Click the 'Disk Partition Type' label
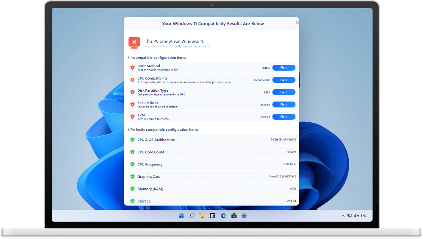 153,91
